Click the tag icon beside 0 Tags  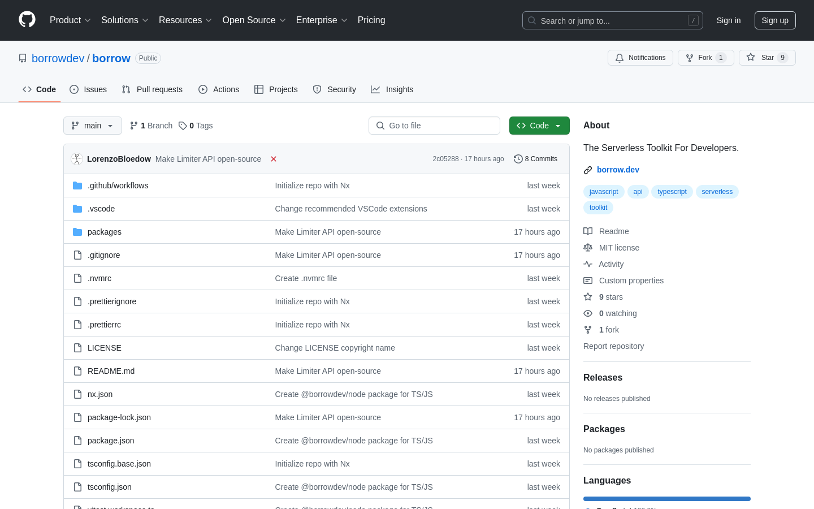pos(183,126)
